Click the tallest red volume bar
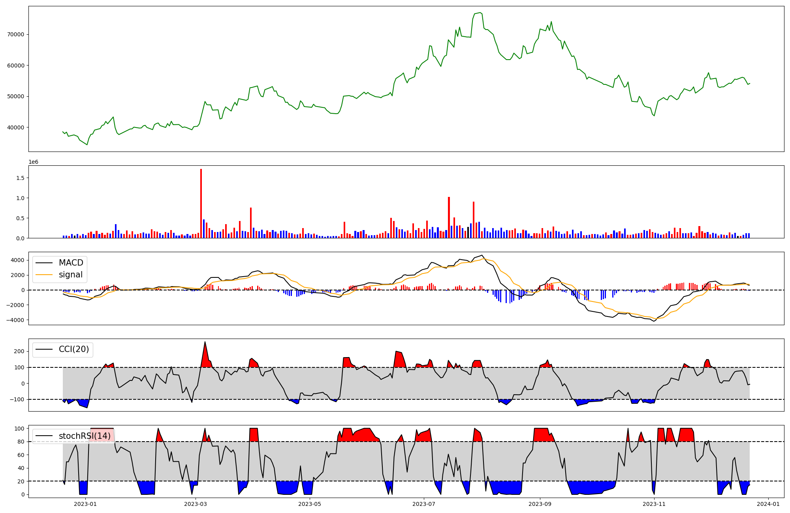790x513 pixels. point(201,203)
